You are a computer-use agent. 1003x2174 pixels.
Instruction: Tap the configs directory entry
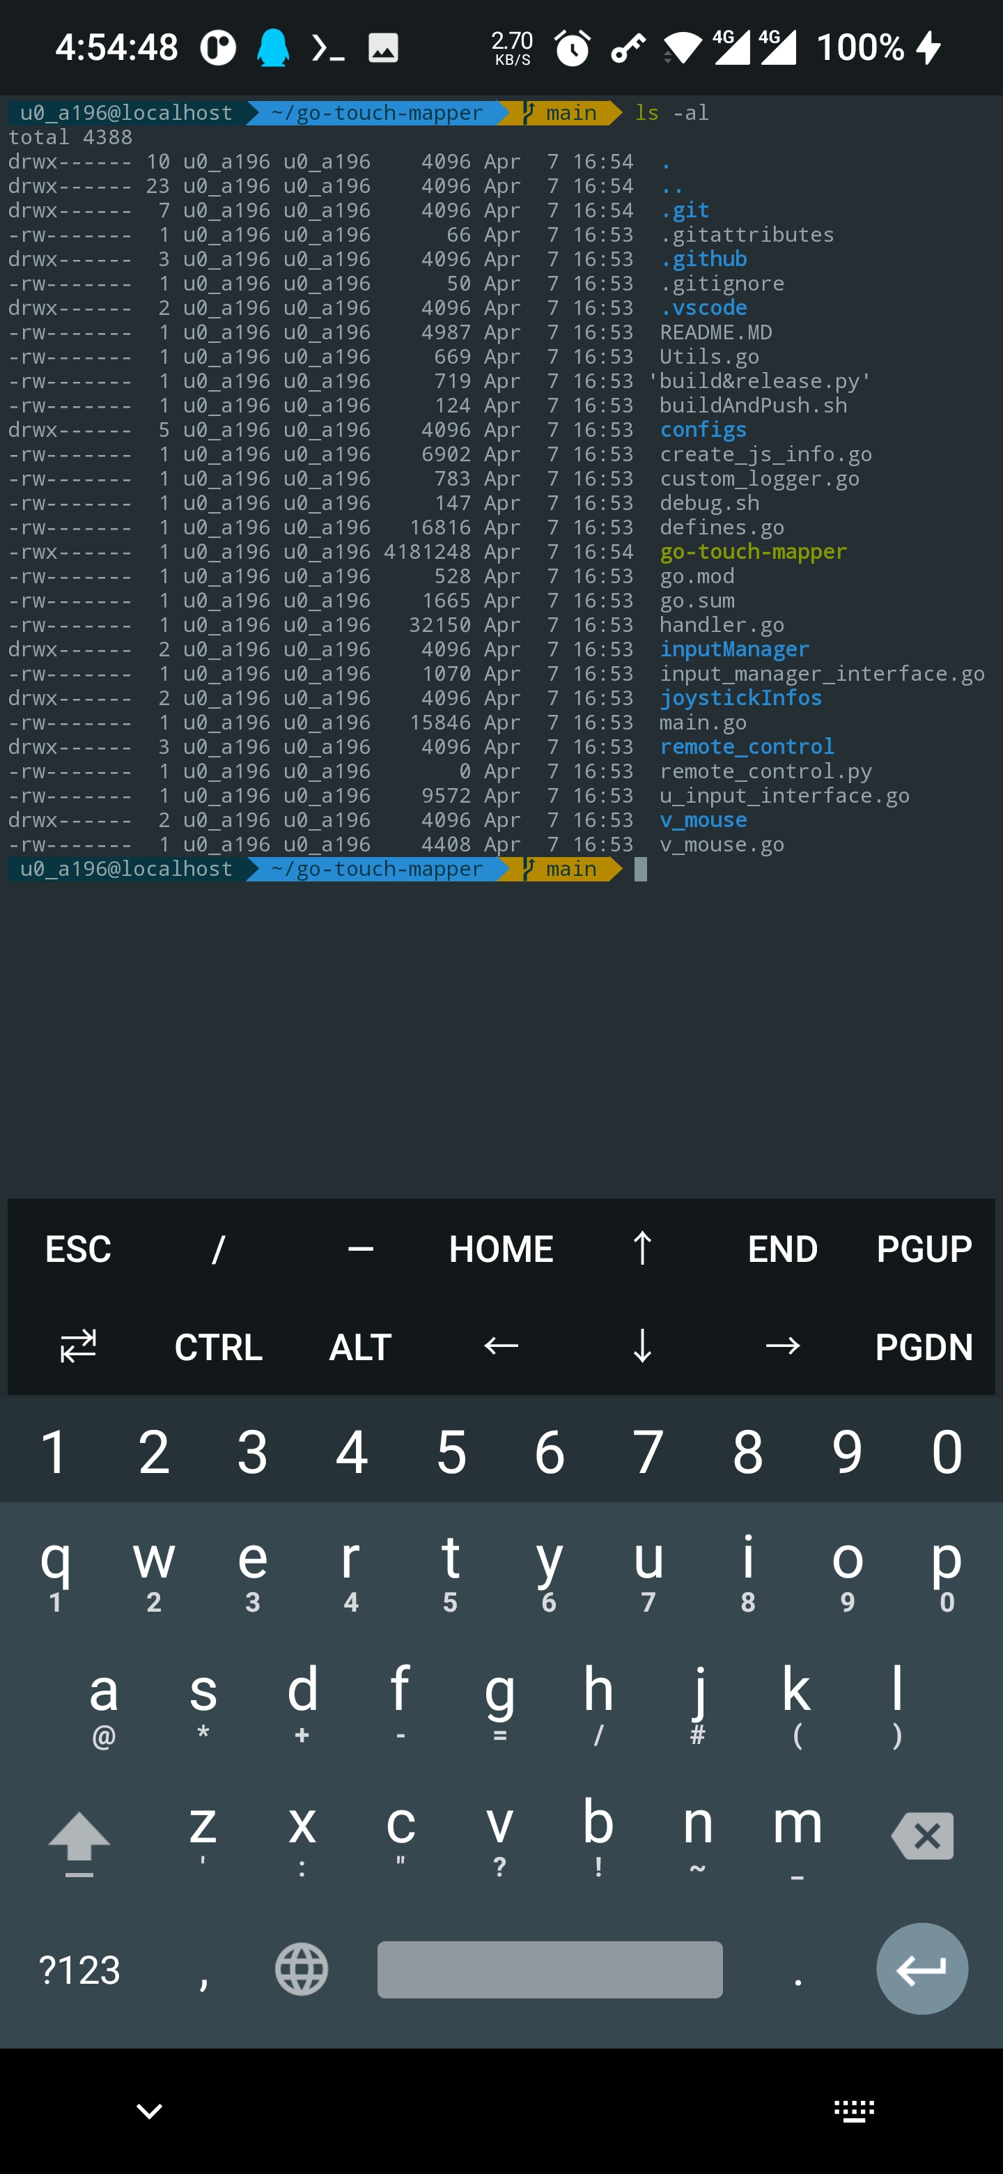click(703, 429)
